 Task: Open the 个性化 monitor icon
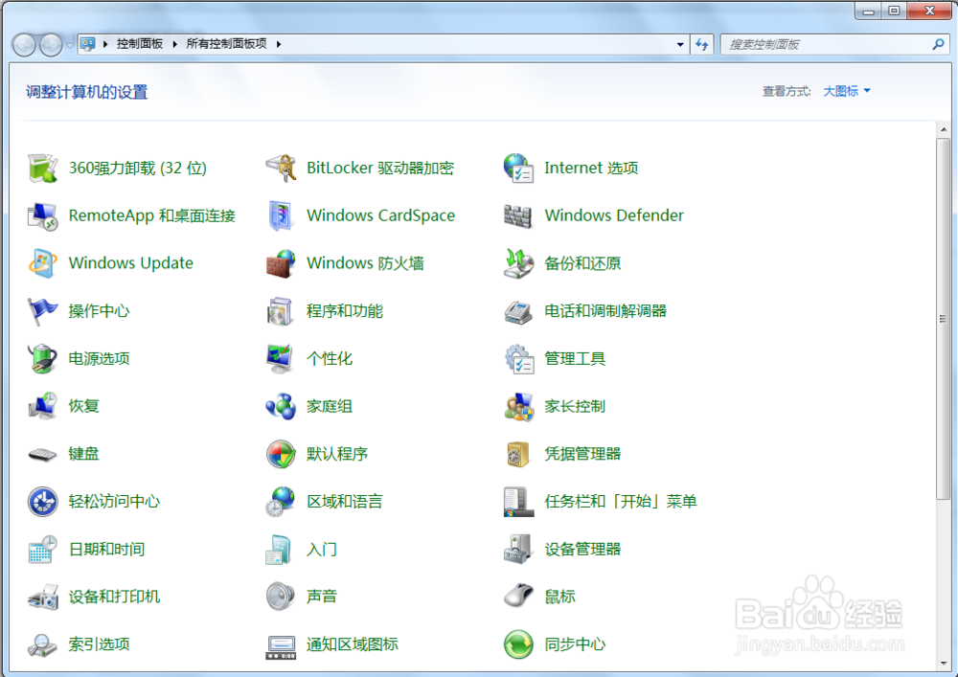tap(281, 358)
